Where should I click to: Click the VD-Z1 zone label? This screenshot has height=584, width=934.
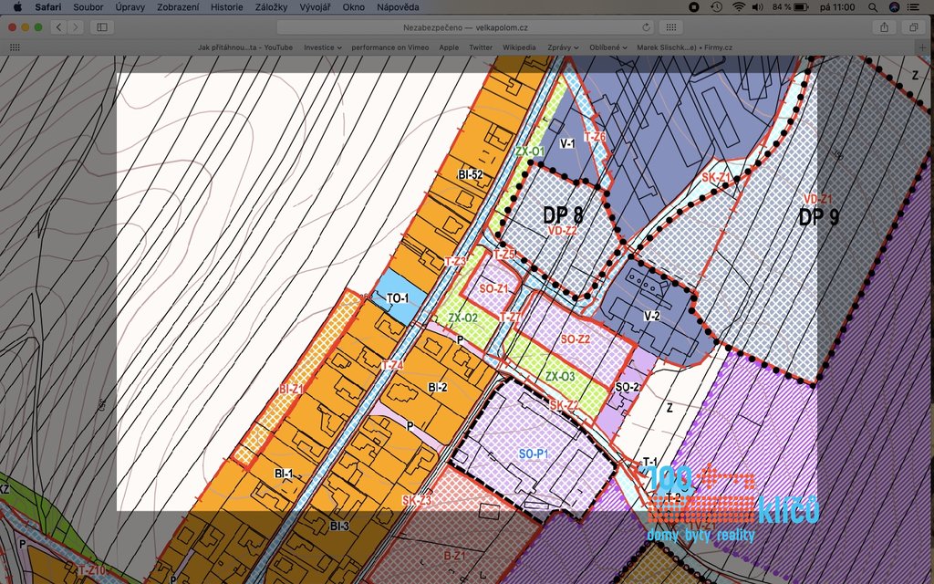point(817,198)
